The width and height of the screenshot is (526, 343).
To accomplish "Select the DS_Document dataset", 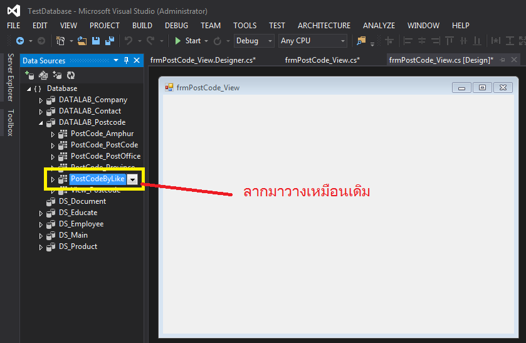I will coord(82,201).
